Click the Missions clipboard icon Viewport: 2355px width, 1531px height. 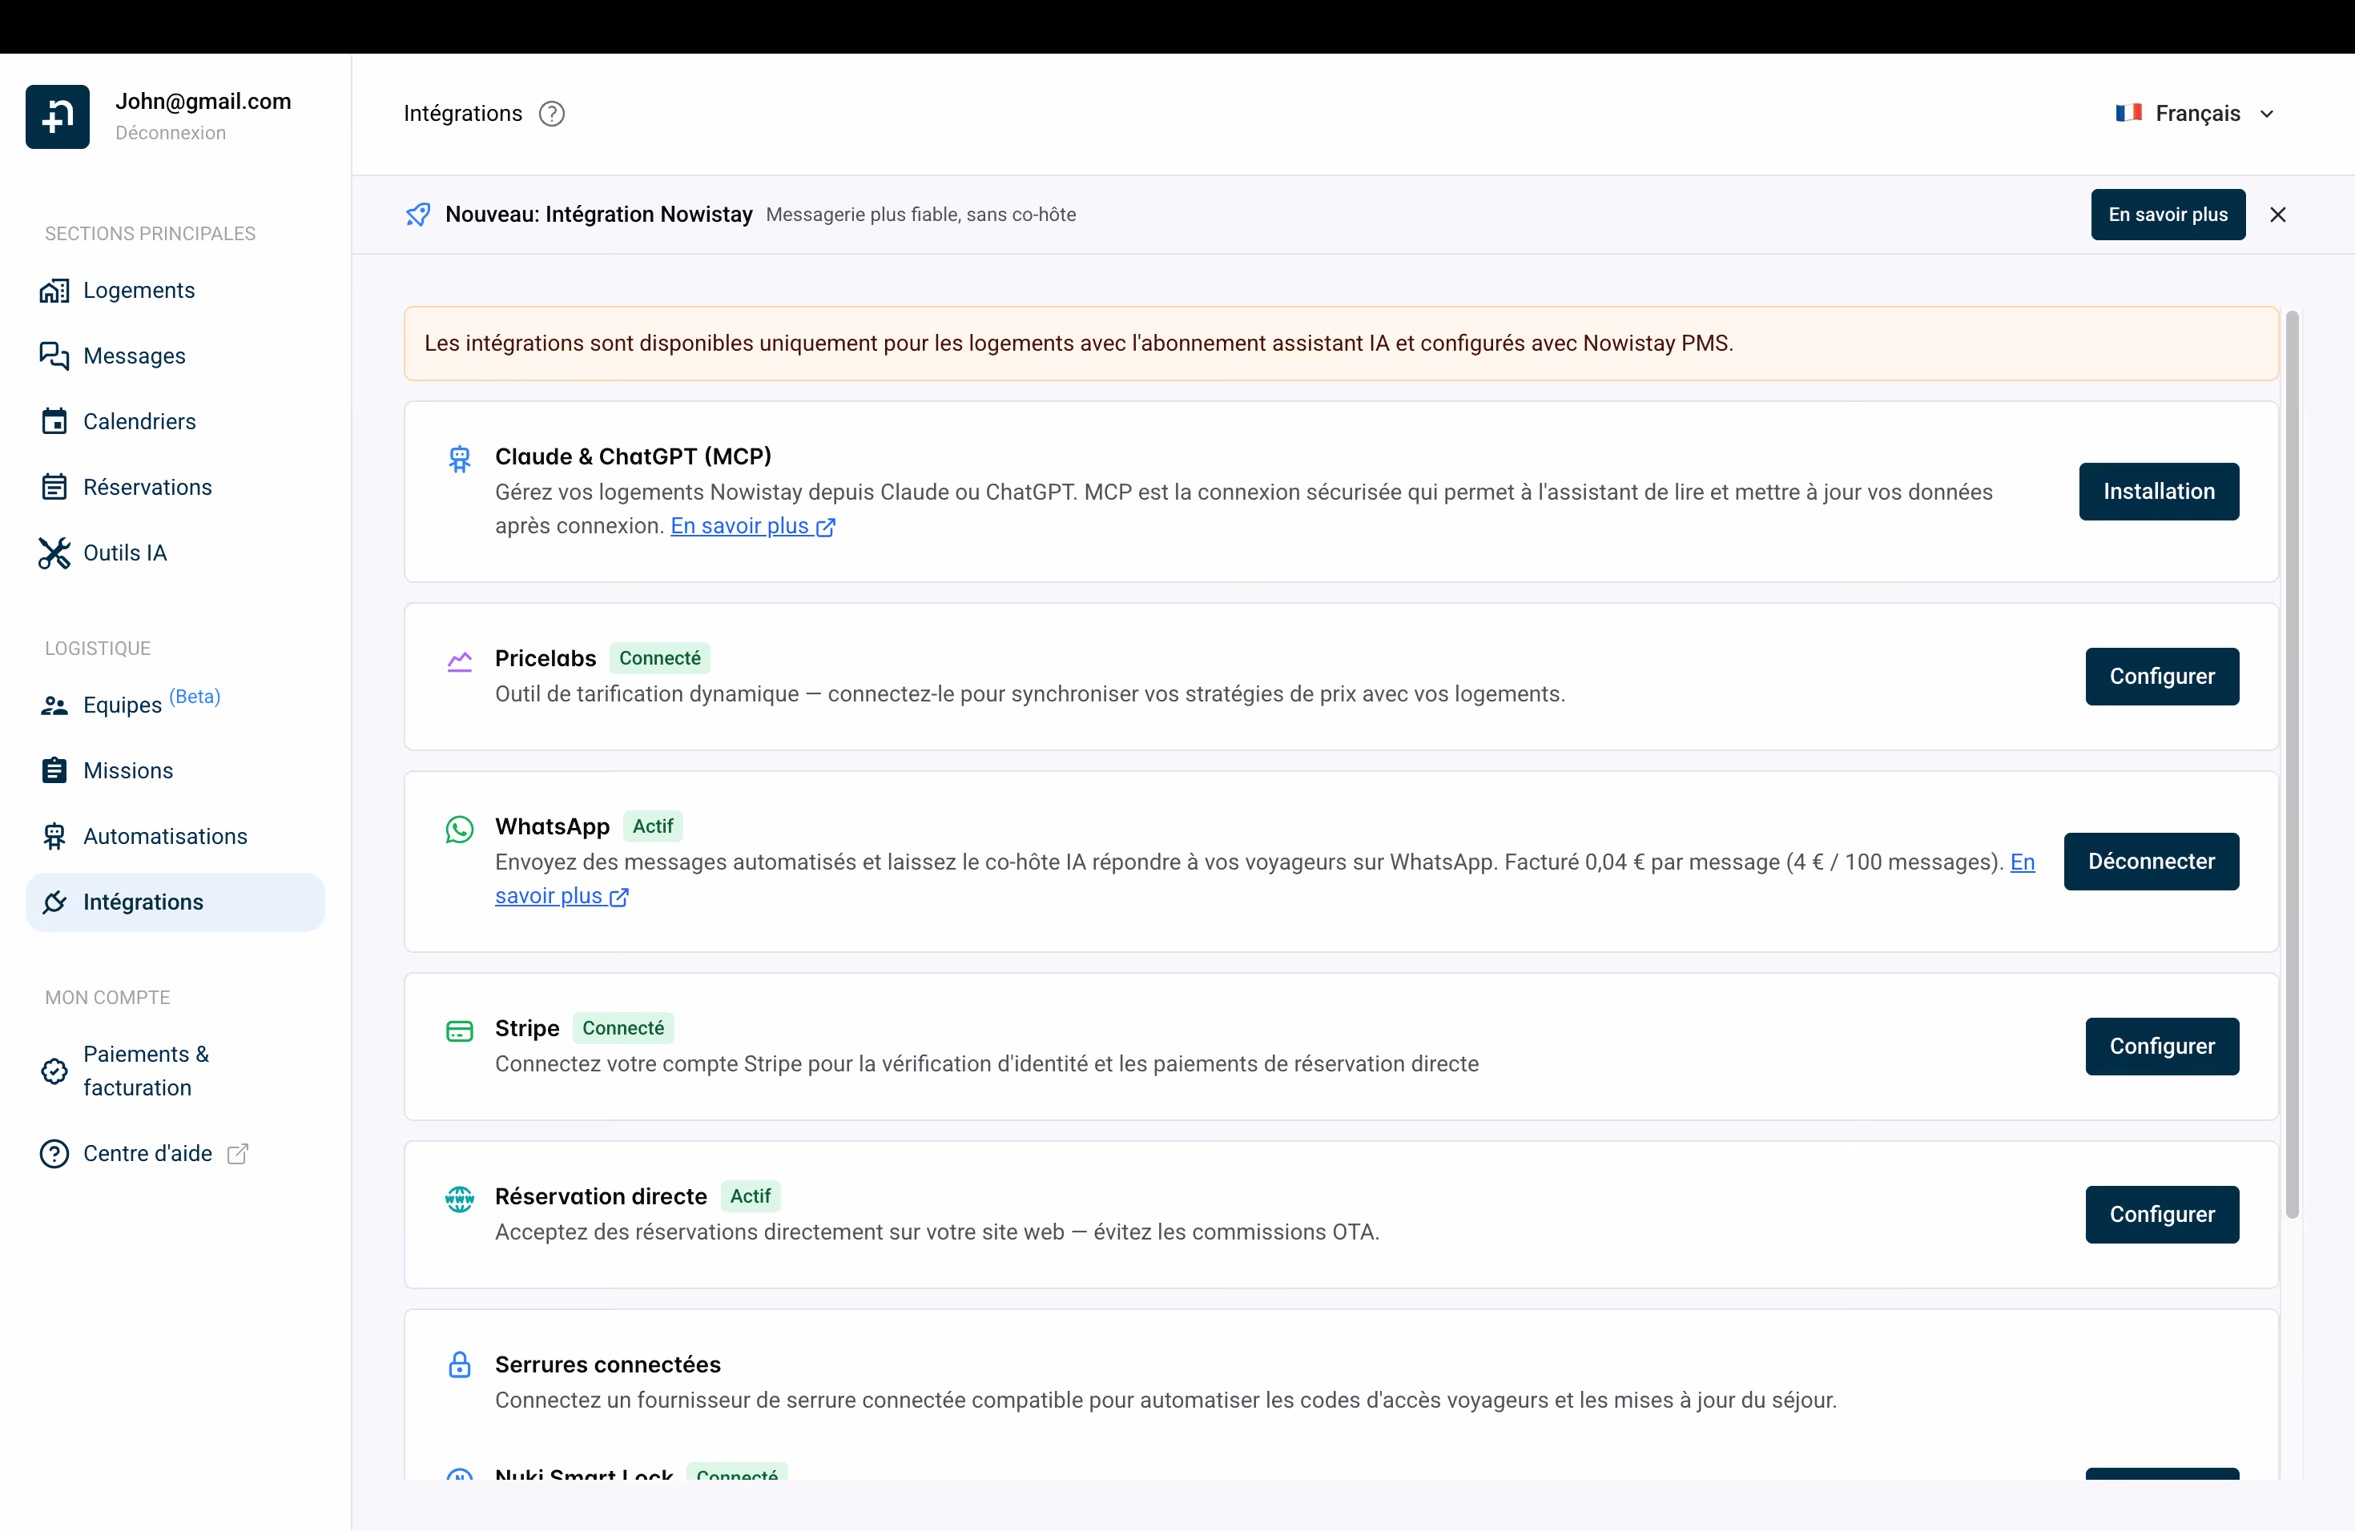(54, 770)
